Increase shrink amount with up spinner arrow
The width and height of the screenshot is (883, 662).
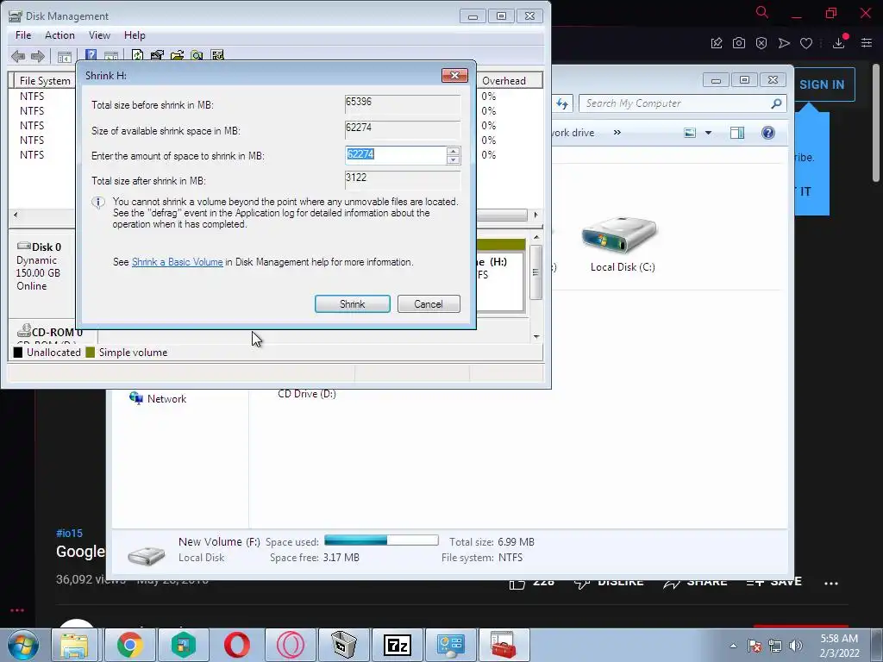tap(453, 151)
